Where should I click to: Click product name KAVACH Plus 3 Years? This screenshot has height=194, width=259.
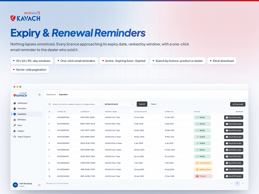(x=113, y=143)
